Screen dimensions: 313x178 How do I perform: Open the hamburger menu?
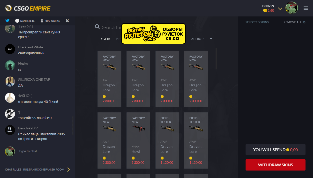coord(306,8)
